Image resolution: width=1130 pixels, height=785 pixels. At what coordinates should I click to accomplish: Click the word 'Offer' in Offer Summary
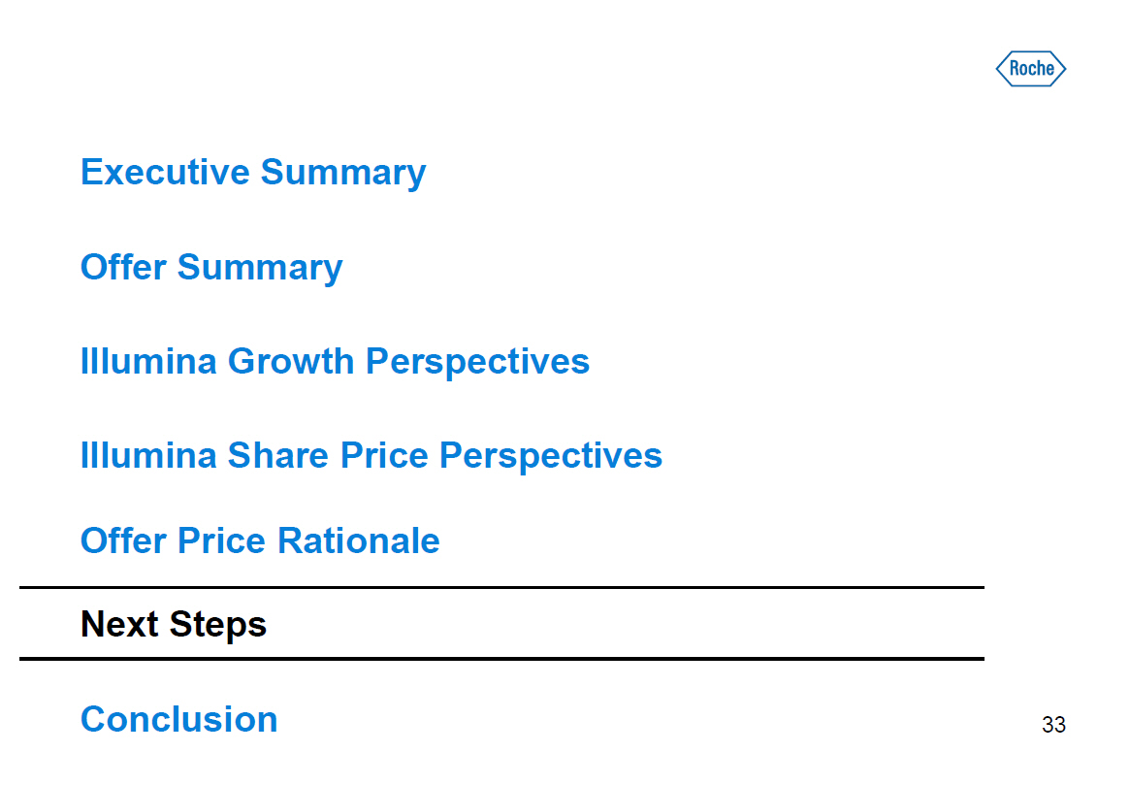coord(123,267)
